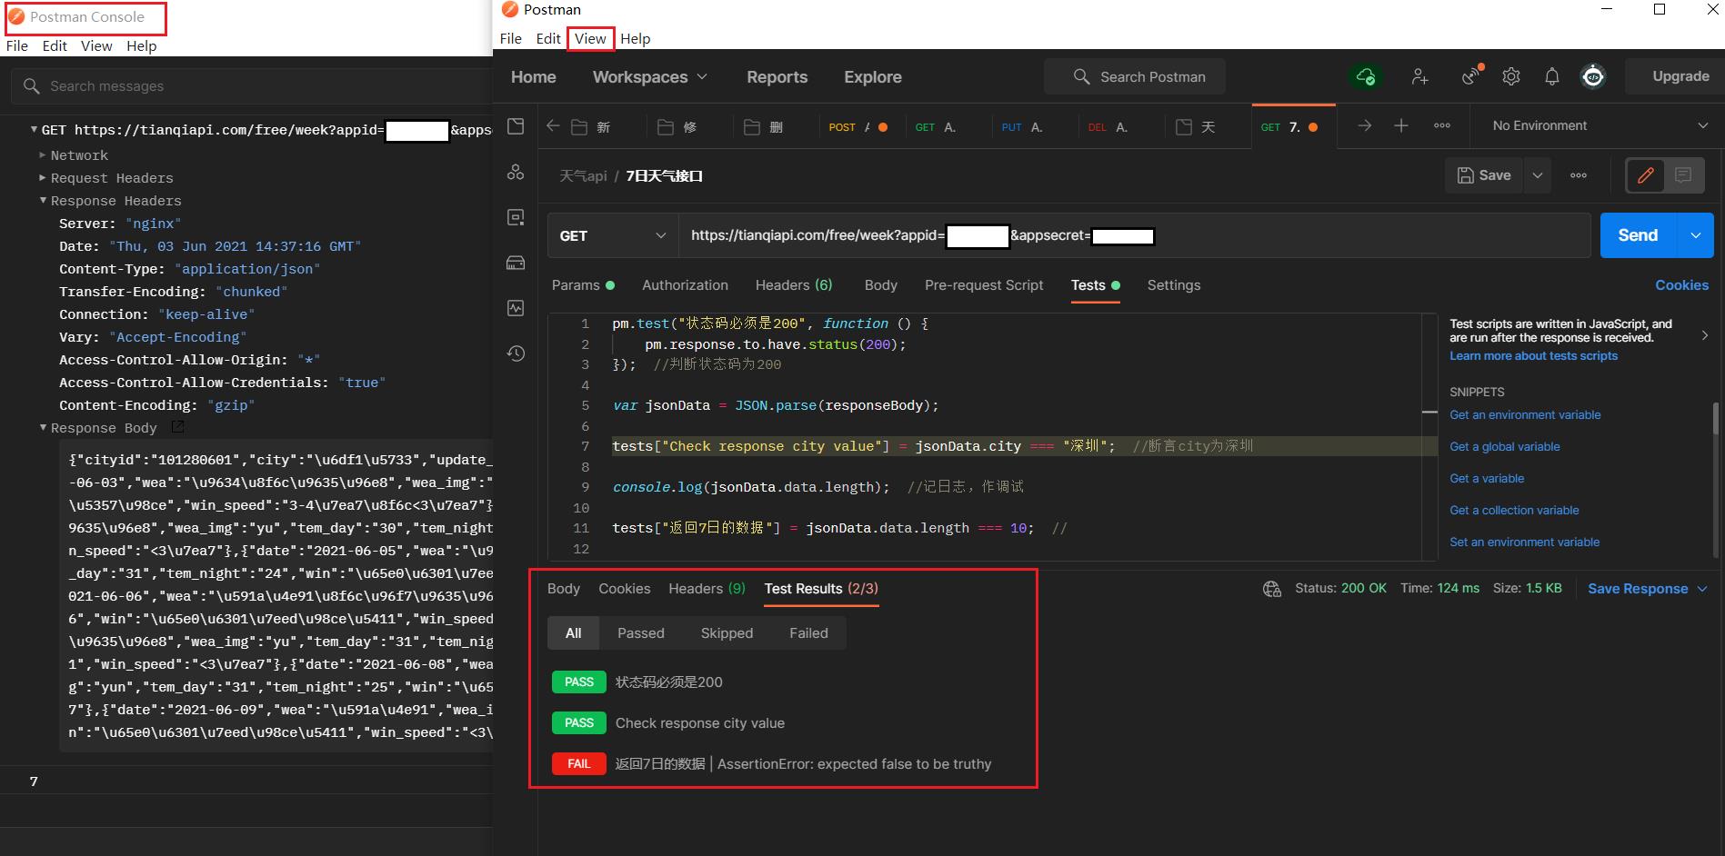Click the Save button
This screenshot has width=1725, height=856.
pos(1484,175)
